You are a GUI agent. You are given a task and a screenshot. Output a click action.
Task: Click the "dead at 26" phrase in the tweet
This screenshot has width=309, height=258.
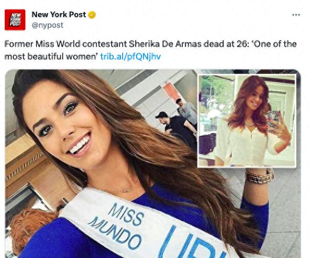[x=225, y=44]
